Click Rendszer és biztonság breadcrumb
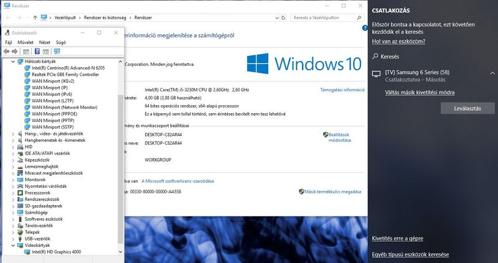Viewport: 498px width, 263px height. click(105, 18)
